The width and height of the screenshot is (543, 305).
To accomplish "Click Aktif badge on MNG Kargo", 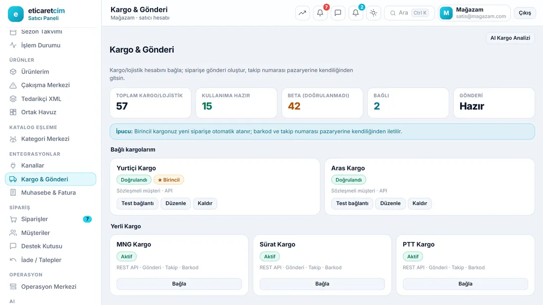I will coord(126,257).
